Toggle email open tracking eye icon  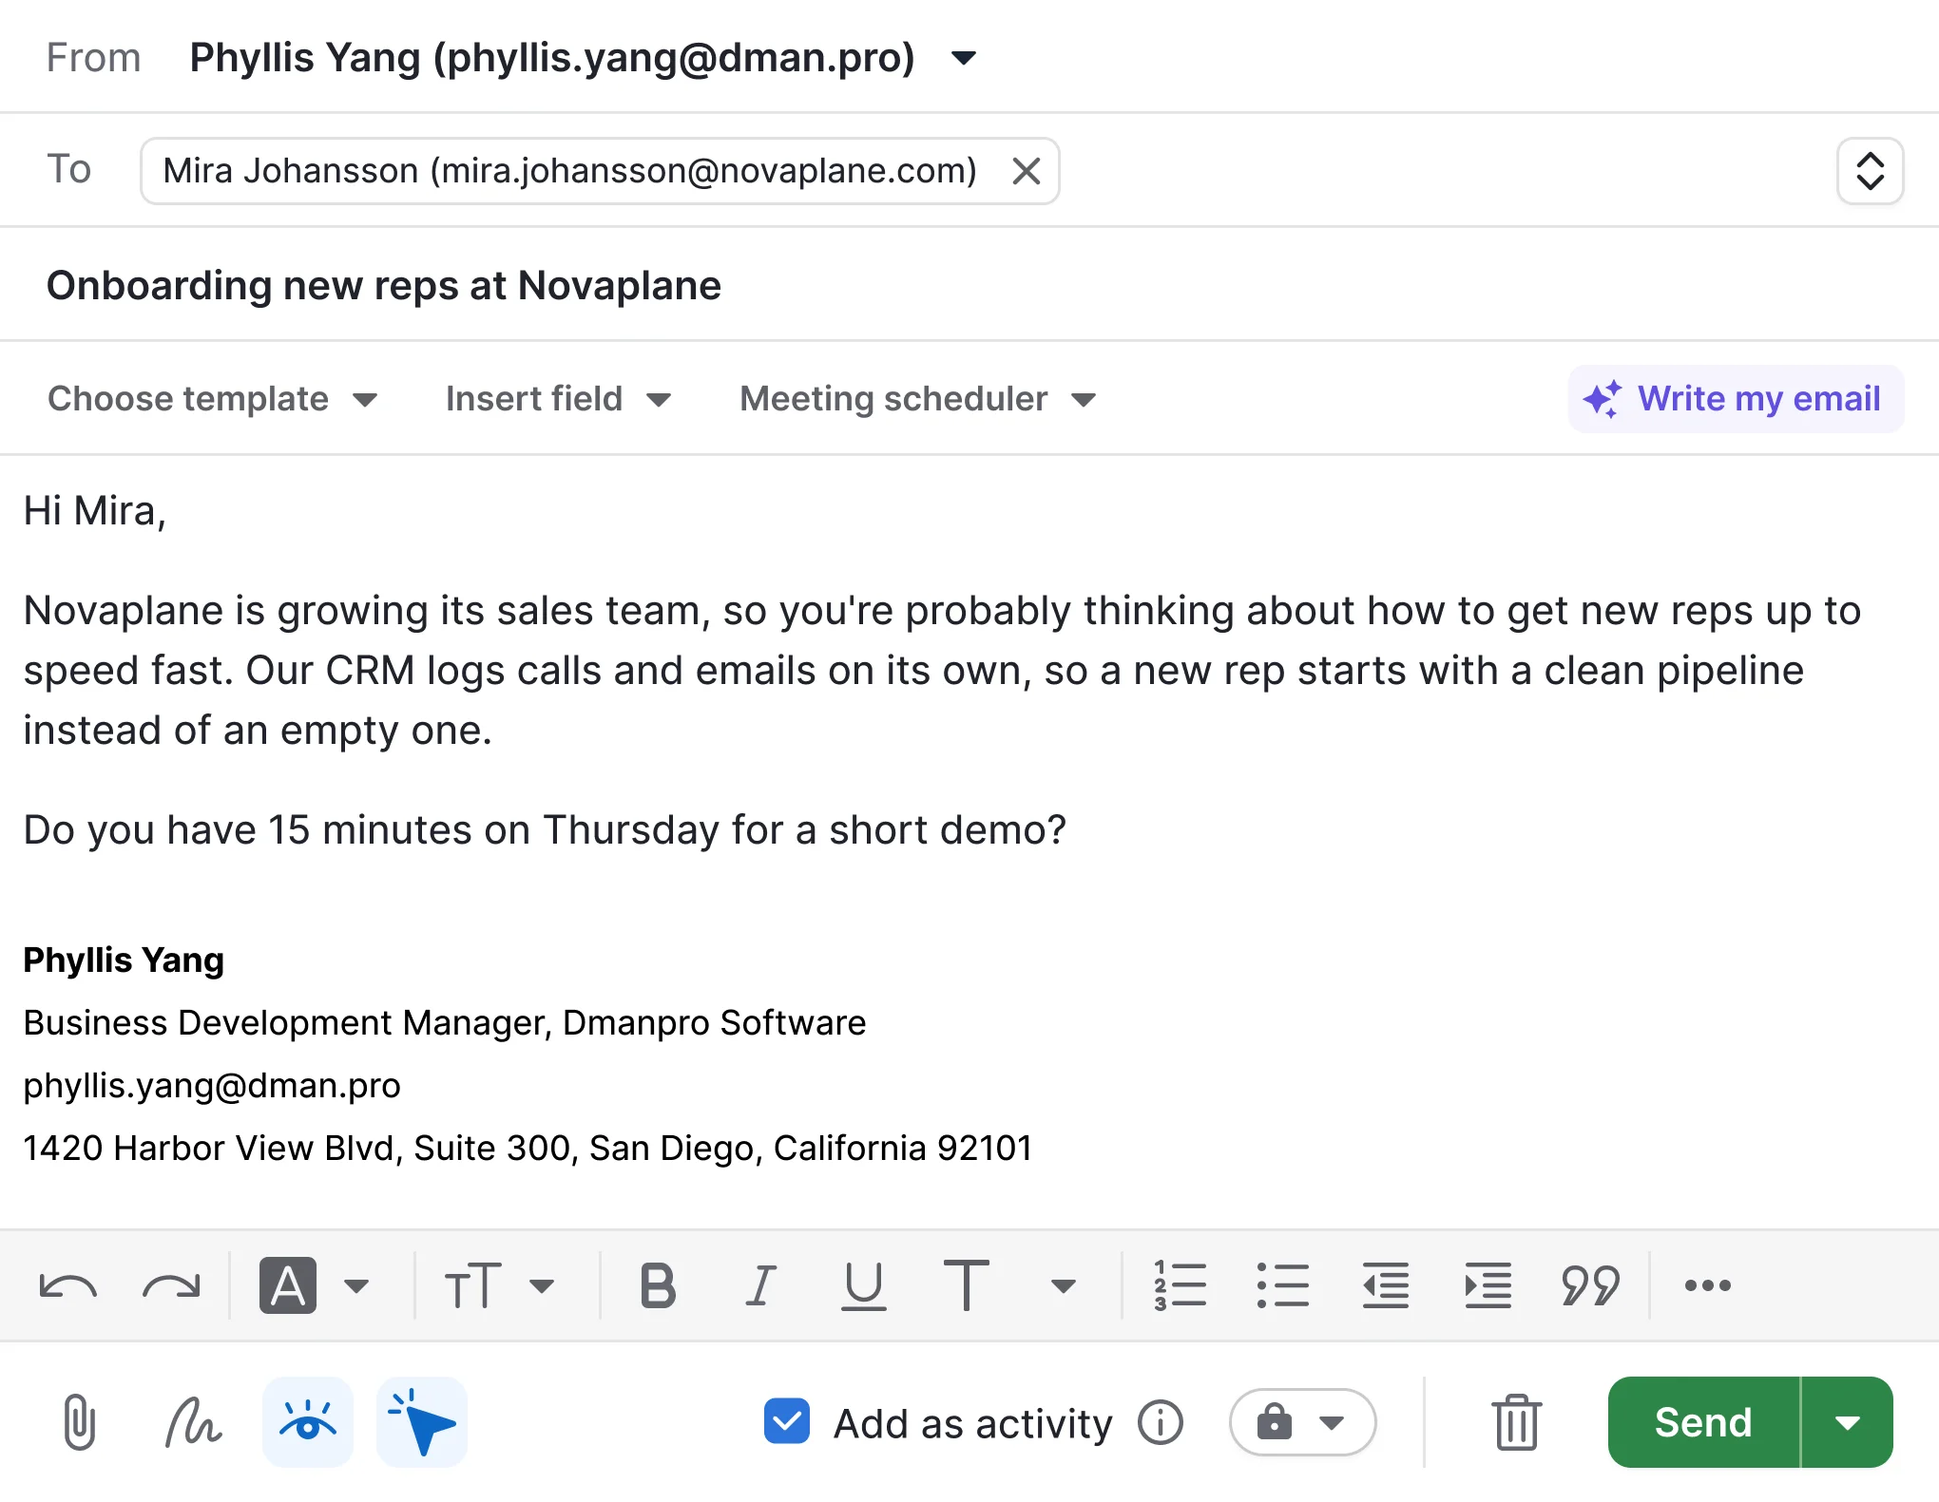pos(308,1422)
